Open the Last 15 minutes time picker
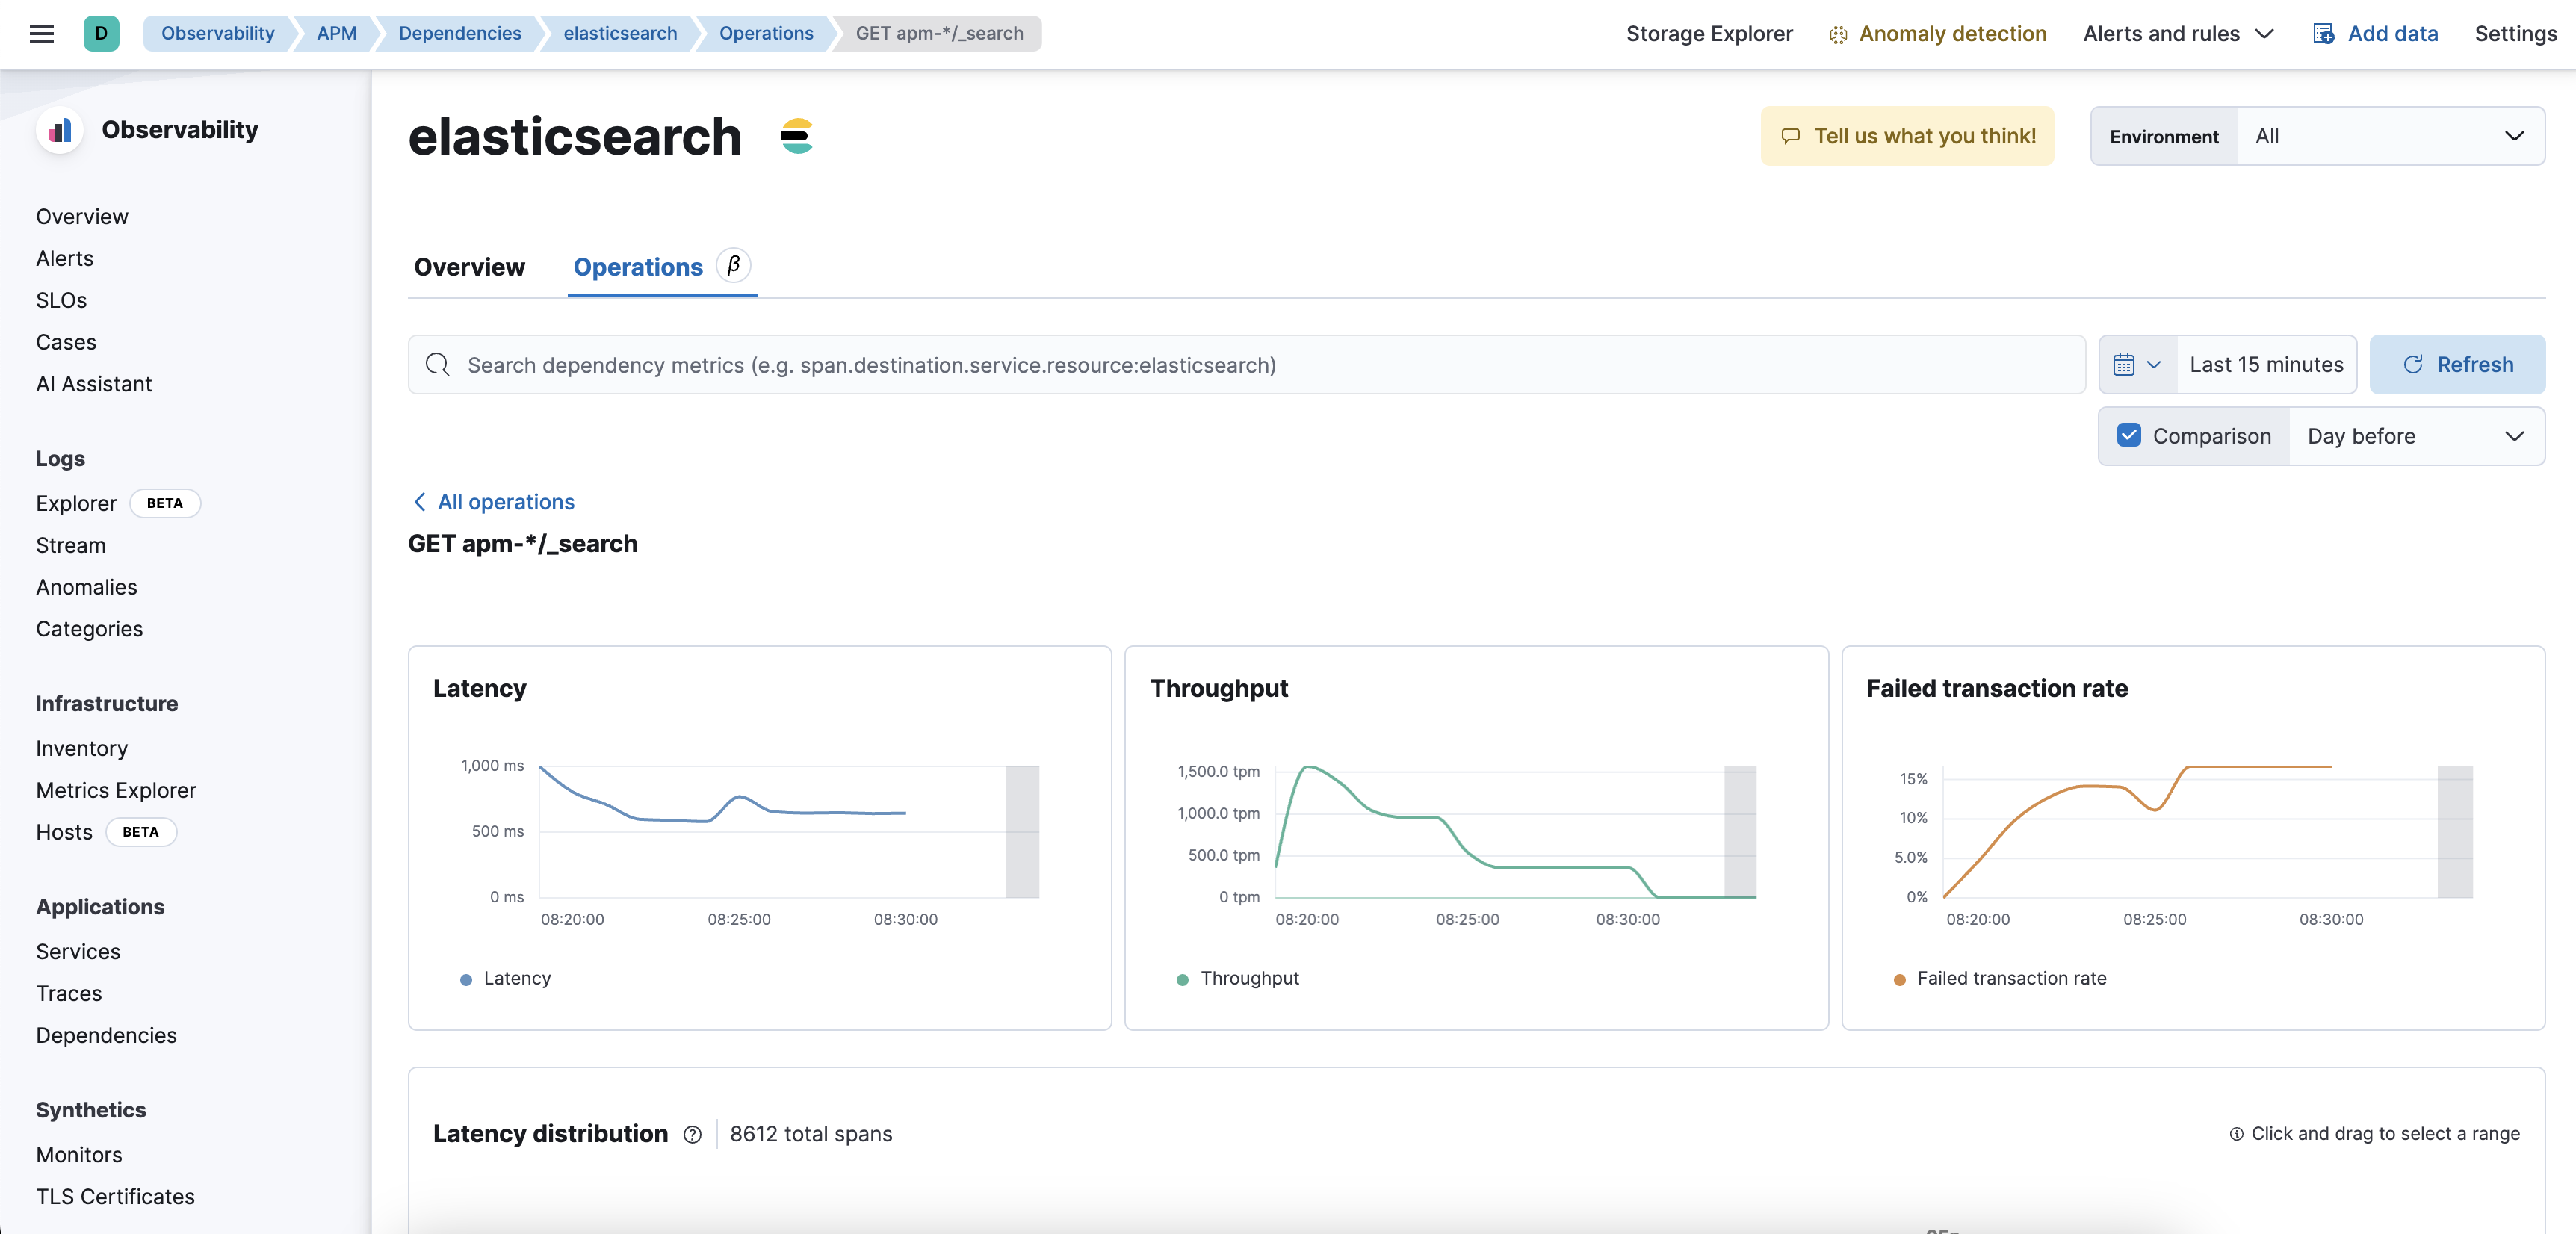The height and width of the screenshot is (1234, 2576). point(2266,365)
